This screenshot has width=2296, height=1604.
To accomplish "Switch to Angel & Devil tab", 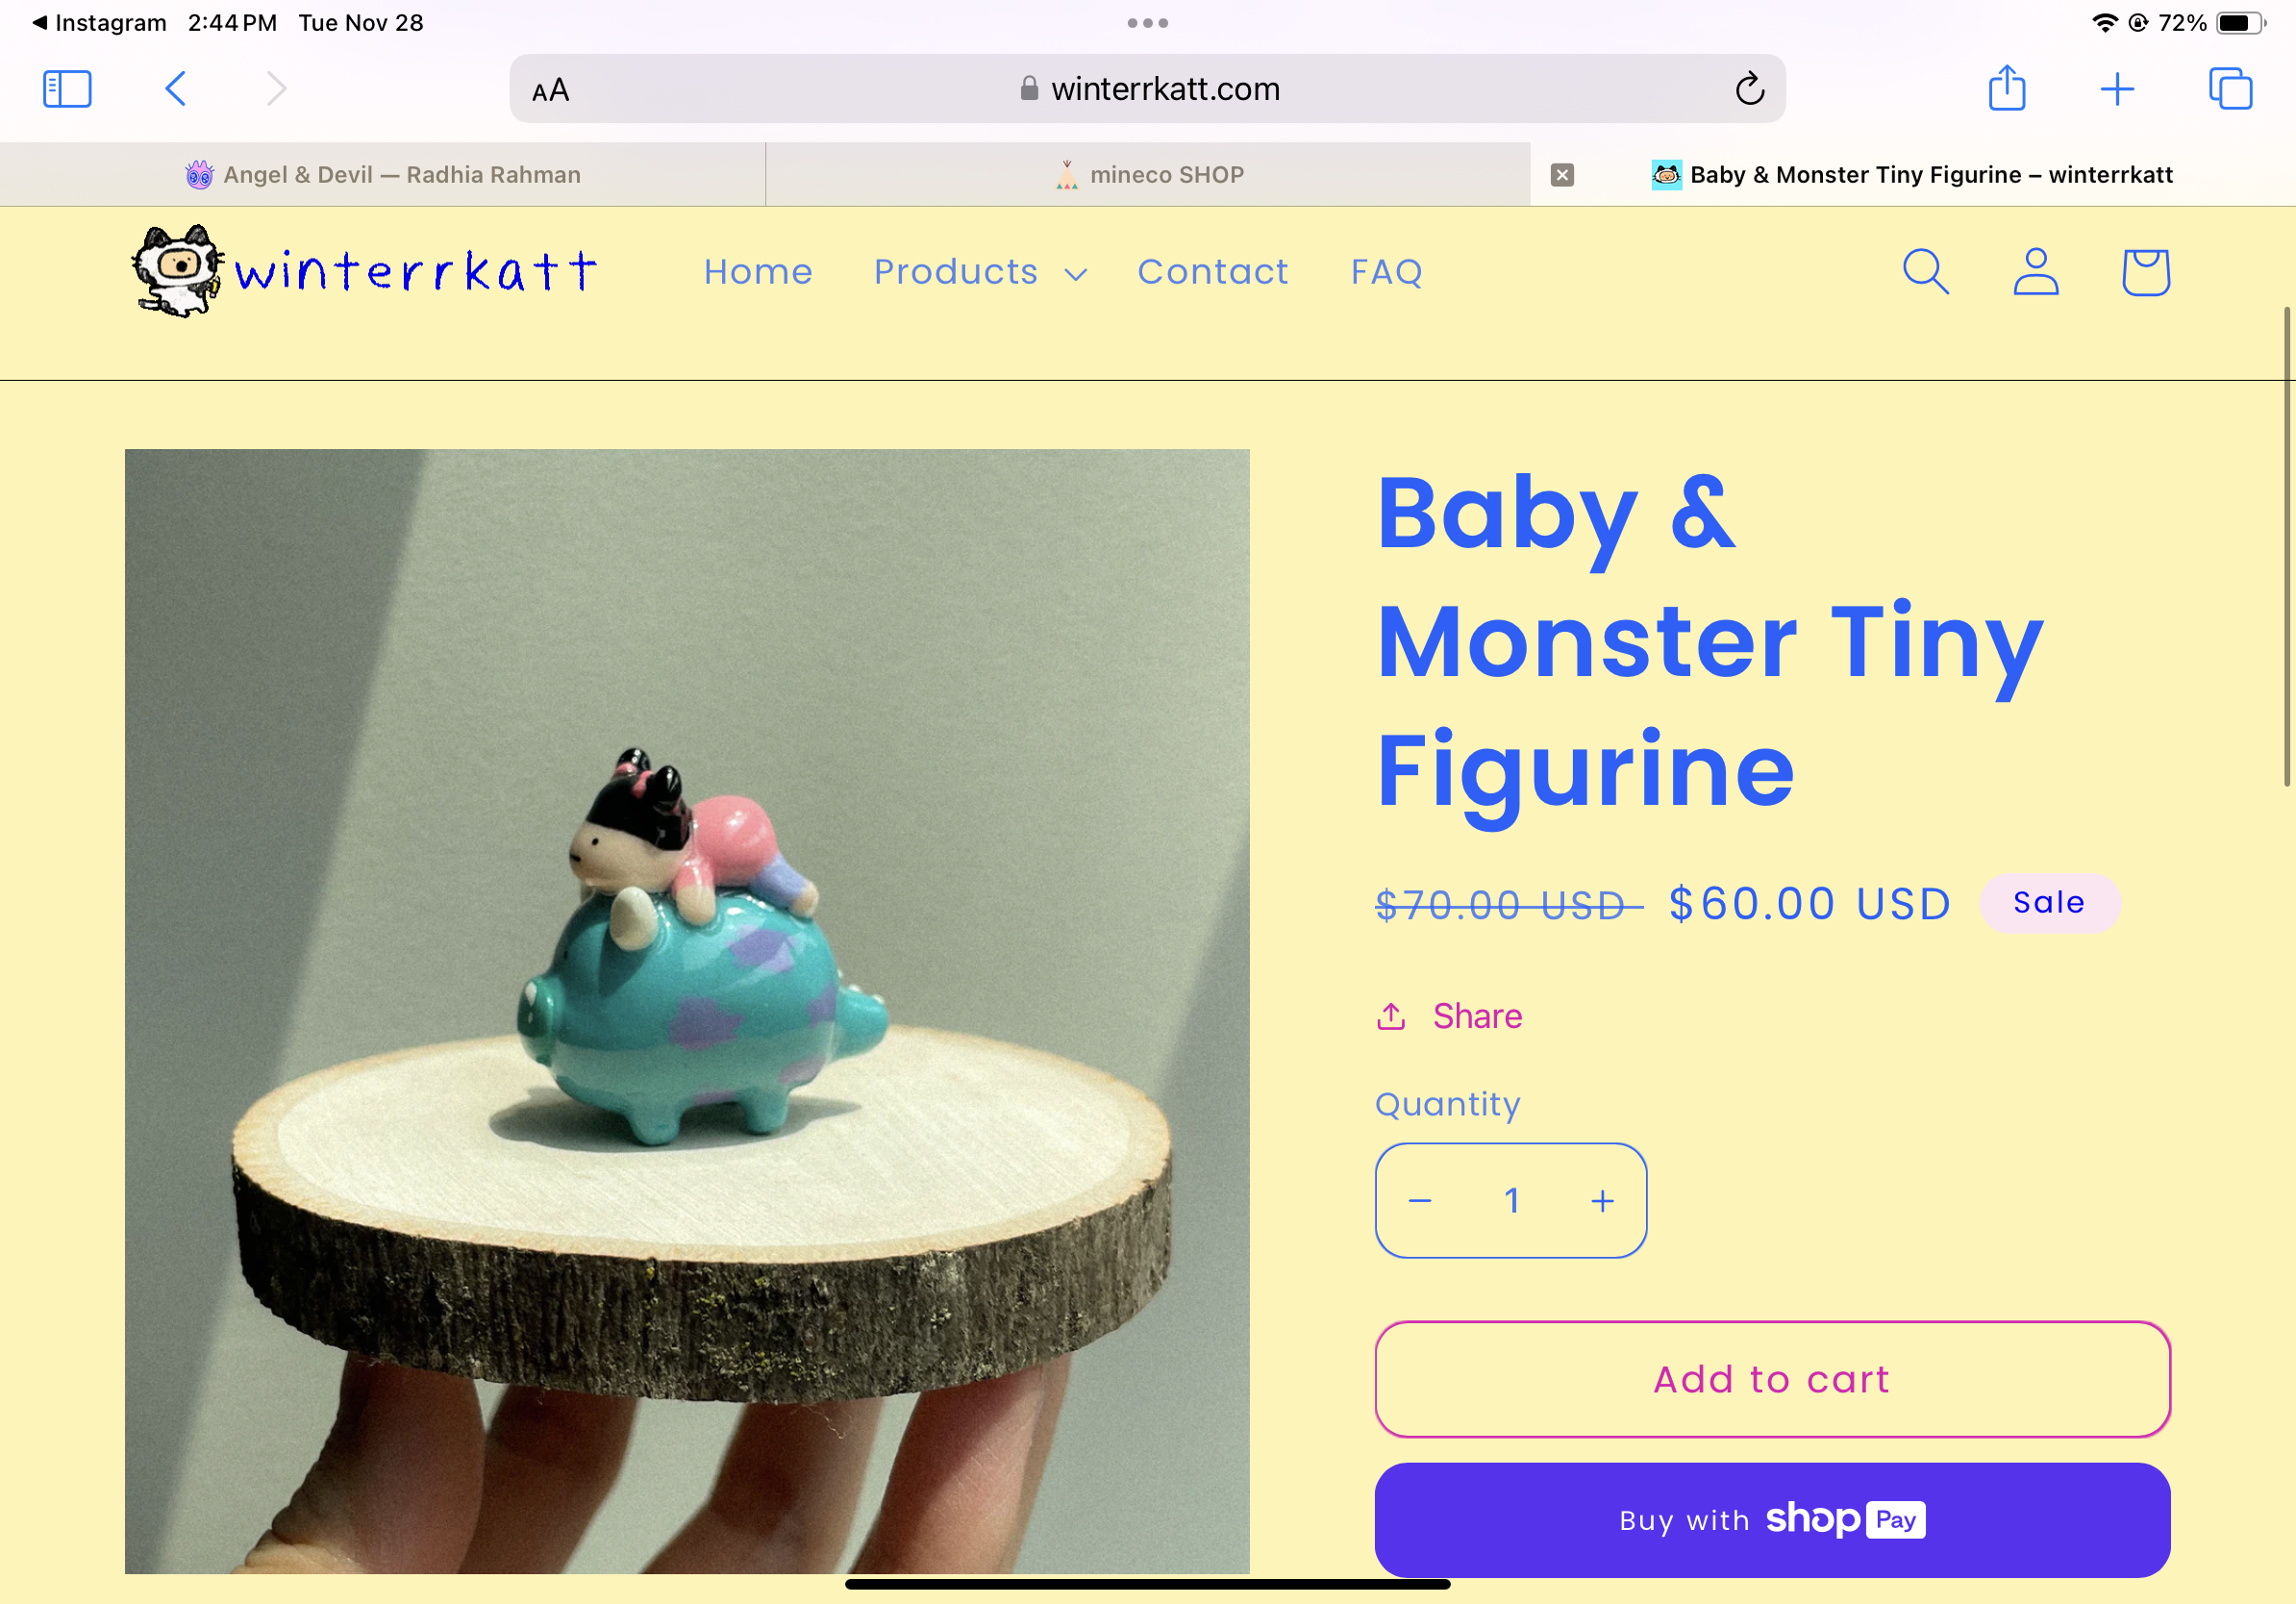I will click(382, 175).
